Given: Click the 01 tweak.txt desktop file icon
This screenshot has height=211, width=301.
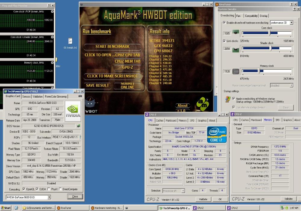Looking at the screenshot, I should [x=70, y=41].
